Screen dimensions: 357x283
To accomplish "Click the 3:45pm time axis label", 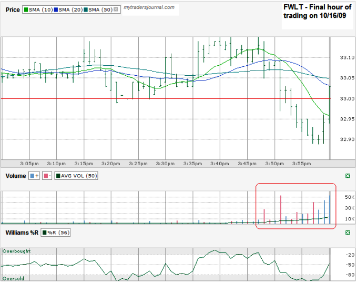I will pos(247,164).
